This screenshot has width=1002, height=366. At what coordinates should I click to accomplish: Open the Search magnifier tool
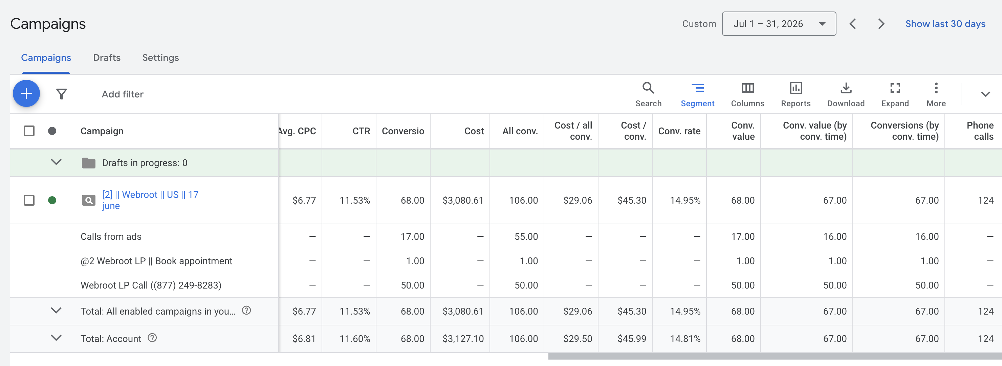[648, 94]
